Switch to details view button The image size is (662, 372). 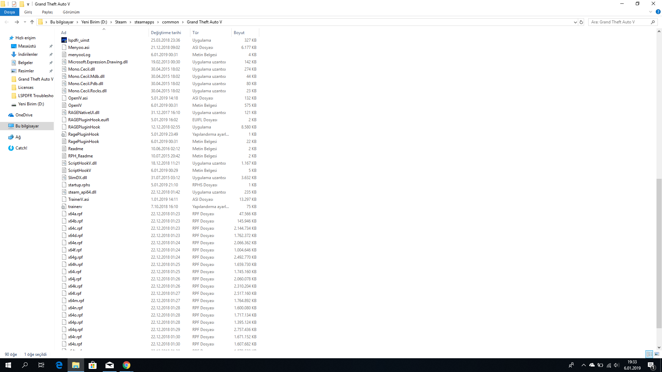[649, 354]
